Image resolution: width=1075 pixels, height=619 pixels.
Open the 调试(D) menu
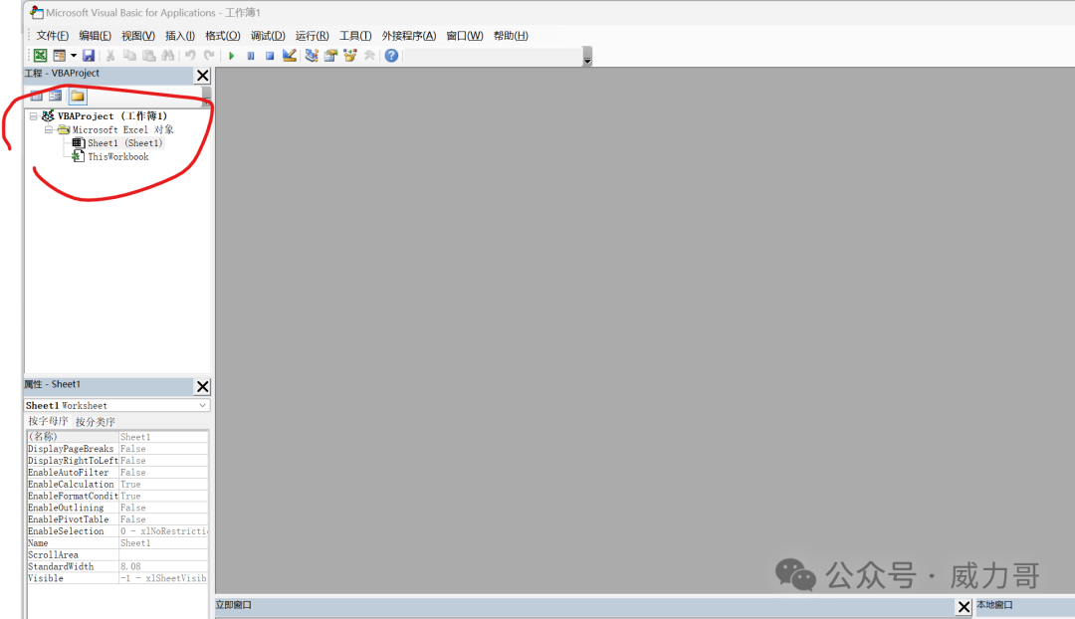268,36
